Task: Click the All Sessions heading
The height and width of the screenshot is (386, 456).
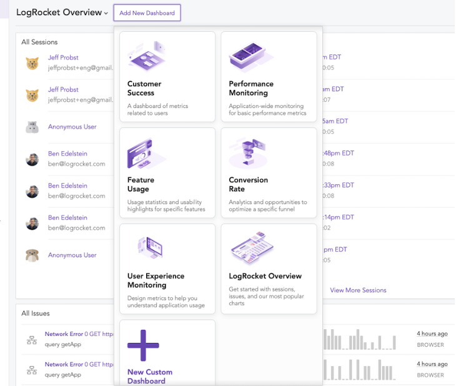Action: [x=39, y=42]
